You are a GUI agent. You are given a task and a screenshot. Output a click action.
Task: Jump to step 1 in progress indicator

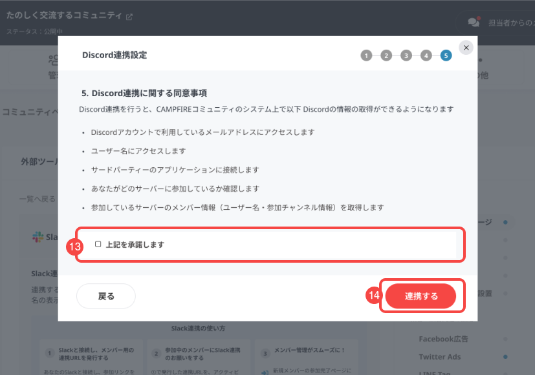(367, 56)
